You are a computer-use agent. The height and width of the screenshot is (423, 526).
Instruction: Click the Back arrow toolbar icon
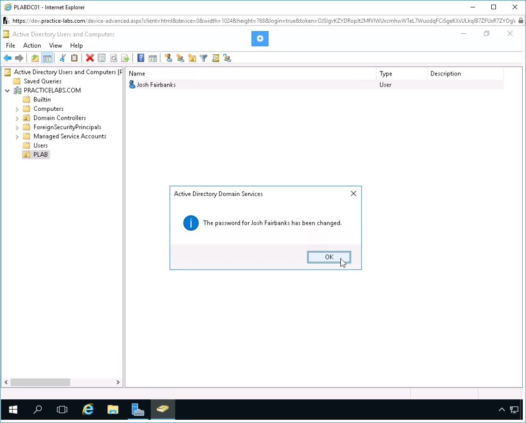coord(7,58)
